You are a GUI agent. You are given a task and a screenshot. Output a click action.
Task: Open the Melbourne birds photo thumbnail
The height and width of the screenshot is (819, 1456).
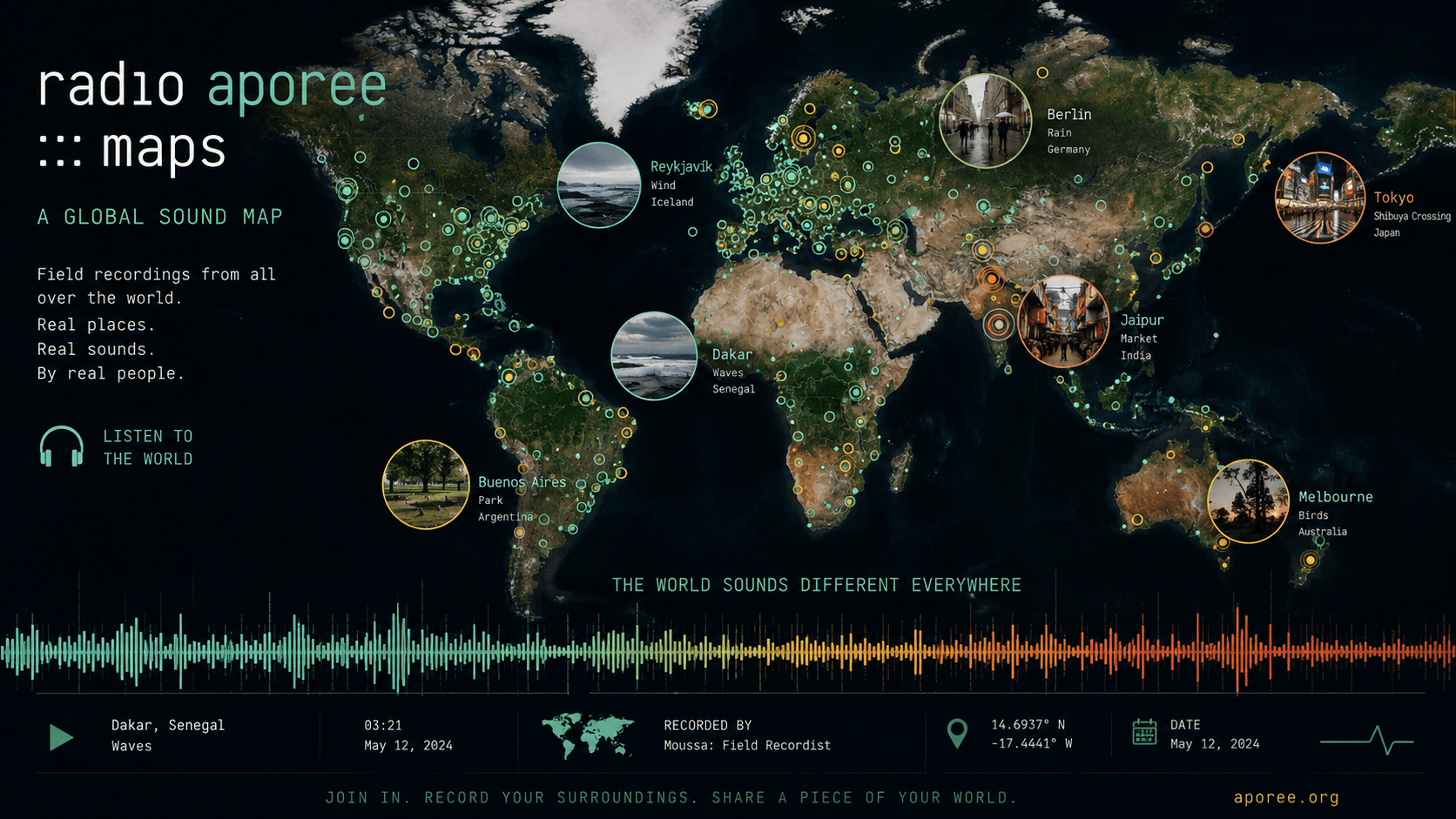tap(1248, 501)
